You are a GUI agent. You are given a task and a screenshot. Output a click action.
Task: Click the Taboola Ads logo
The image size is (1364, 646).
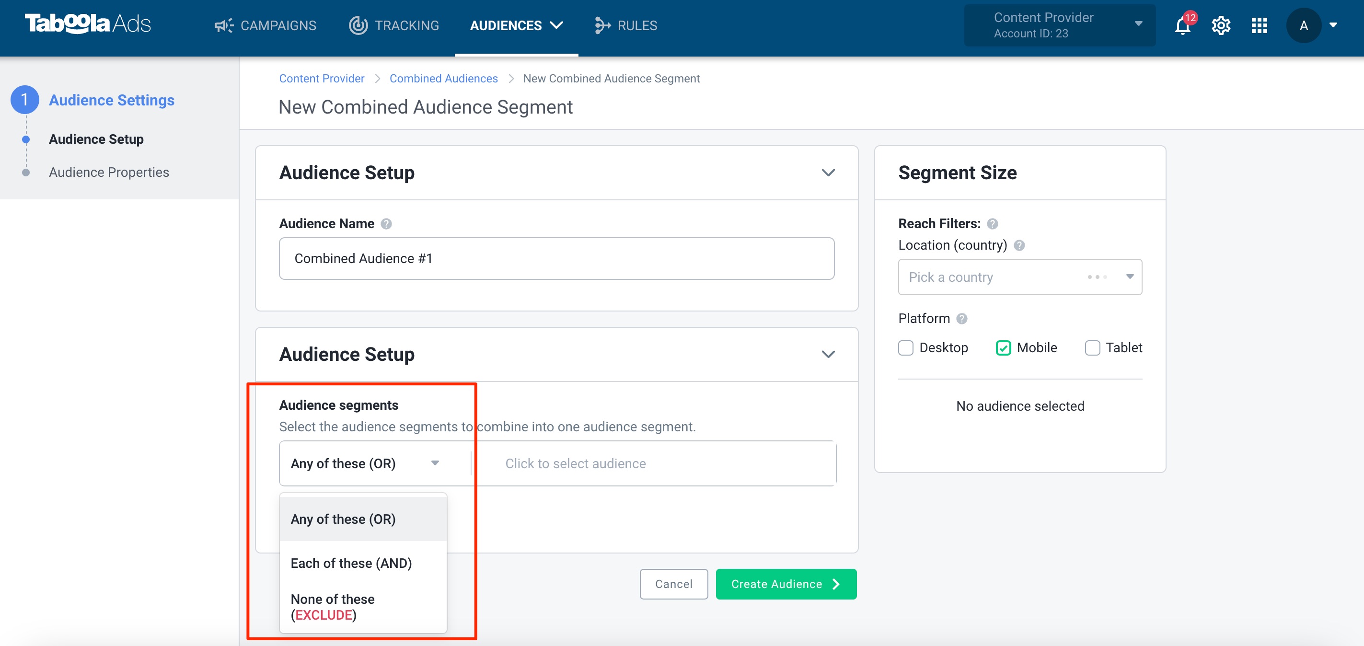click(x=88, y=24)
